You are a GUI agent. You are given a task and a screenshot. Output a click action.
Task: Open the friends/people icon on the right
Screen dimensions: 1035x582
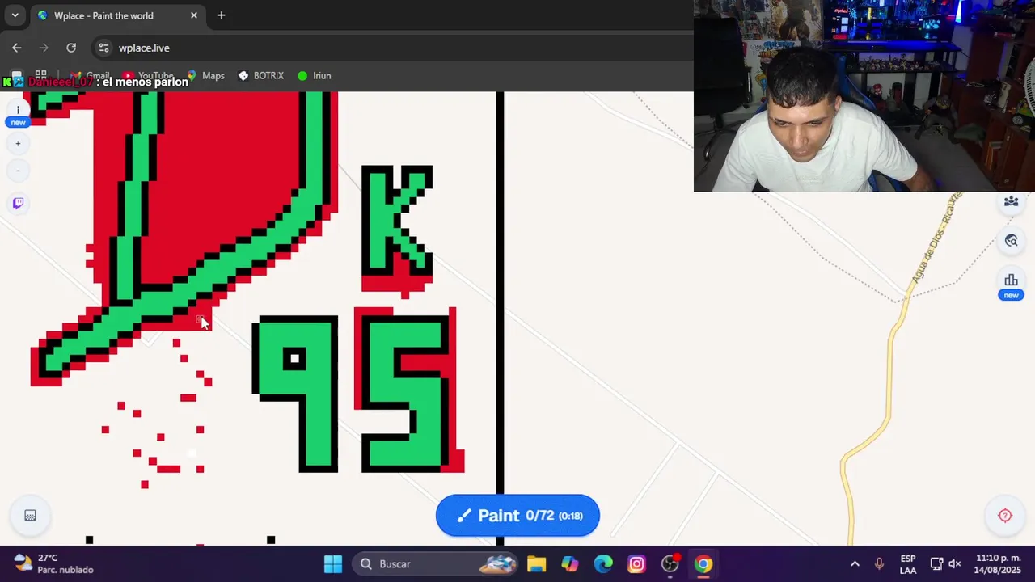coord(1011,201)
